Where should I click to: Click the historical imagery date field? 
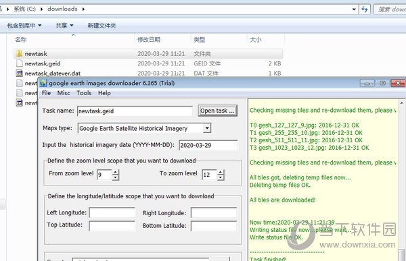coord(208,145)
